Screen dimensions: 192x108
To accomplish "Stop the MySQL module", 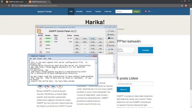I will coord(77,42).
